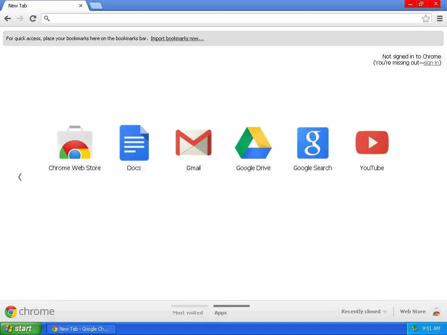Click the Chrome logo in the footer
447x335 pixels.
[x=29, y=311]
